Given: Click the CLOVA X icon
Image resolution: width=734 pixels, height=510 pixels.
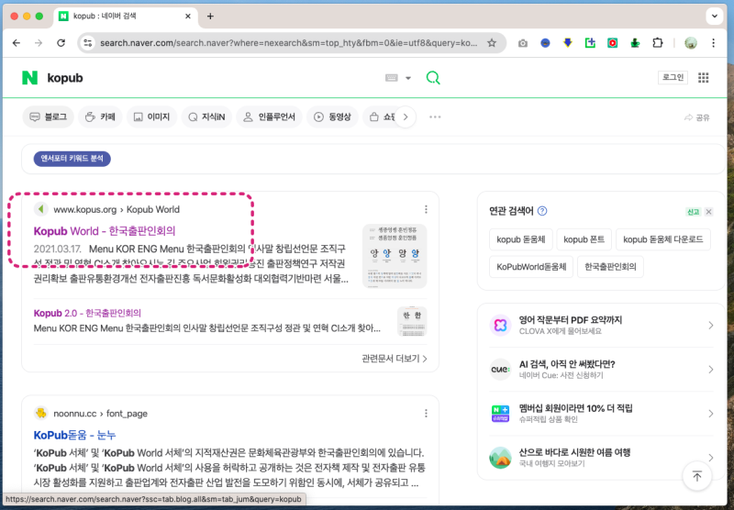Looking at the screenshot, I should (x=500, y=326).
